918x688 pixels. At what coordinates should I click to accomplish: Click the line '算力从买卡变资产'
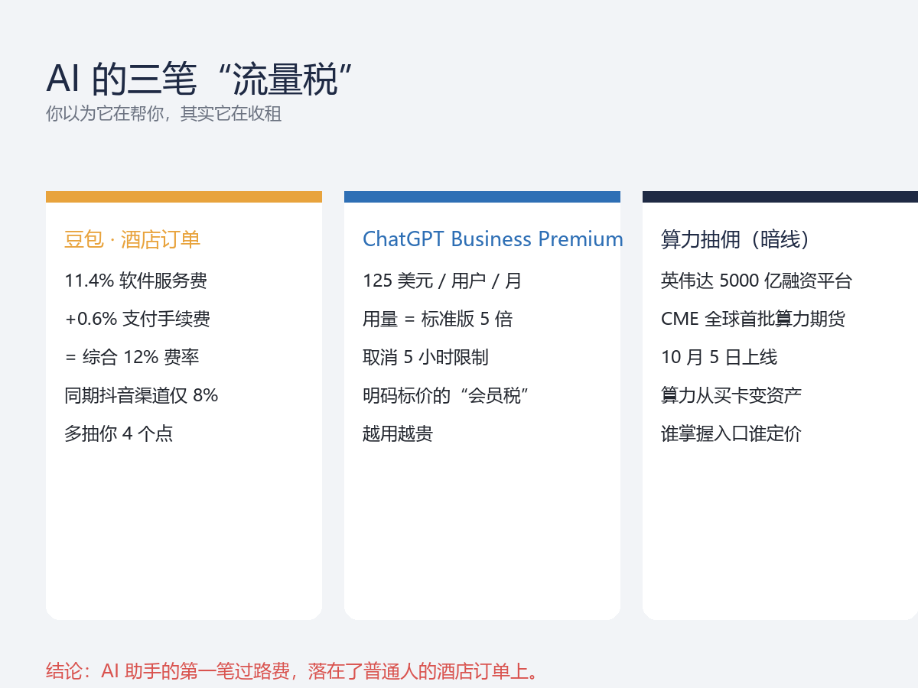coord(731,395)
